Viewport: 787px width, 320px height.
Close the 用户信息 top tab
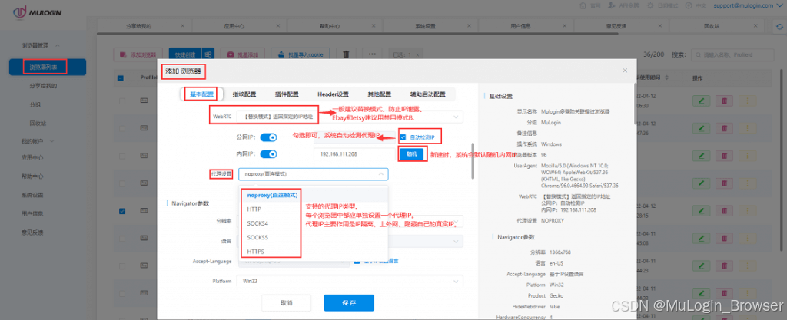565,25
